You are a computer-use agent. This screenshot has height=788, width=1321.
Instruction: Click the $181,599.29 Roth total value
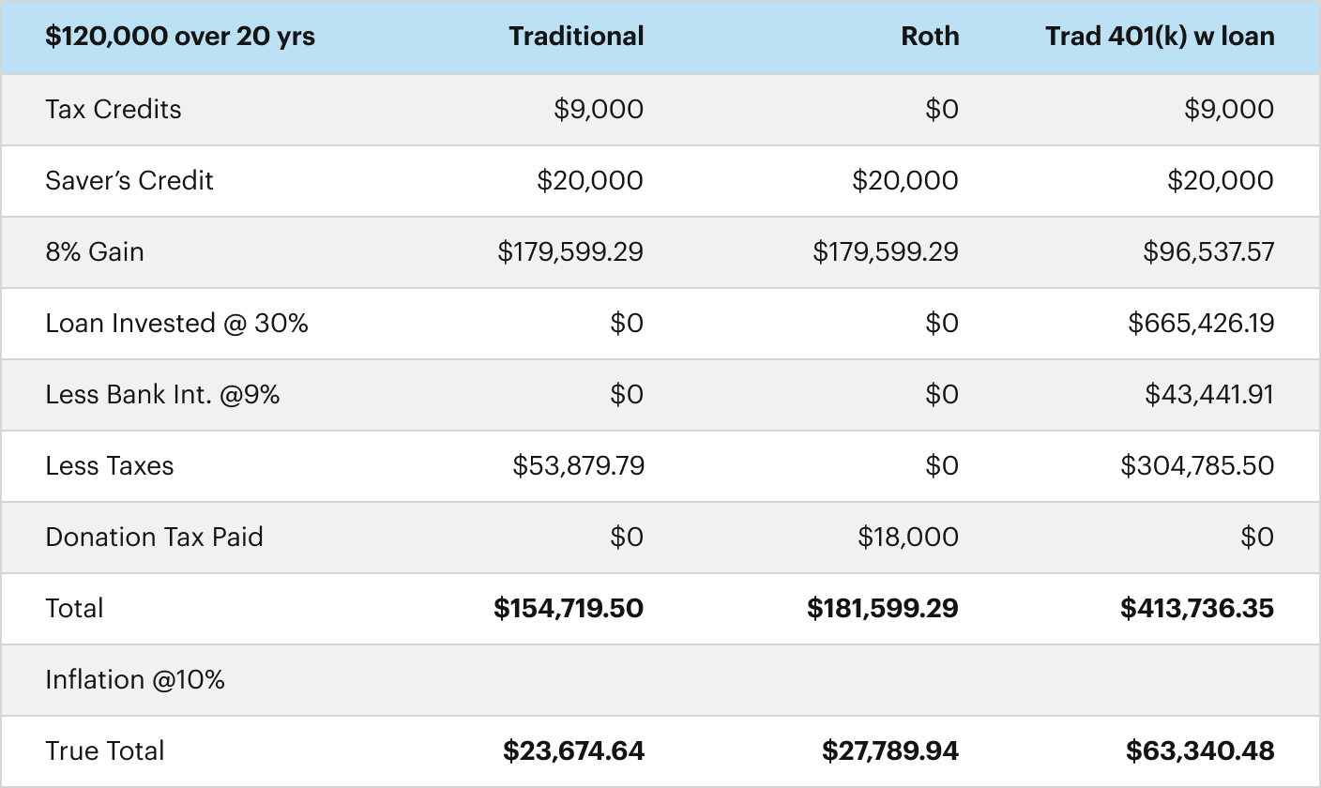pyautogui.click(x=883, y=608)
